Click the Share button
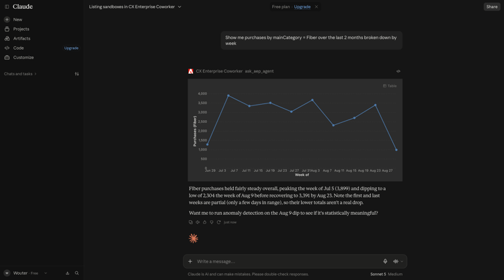The image size is (504, 280). [x=492, y=7]
